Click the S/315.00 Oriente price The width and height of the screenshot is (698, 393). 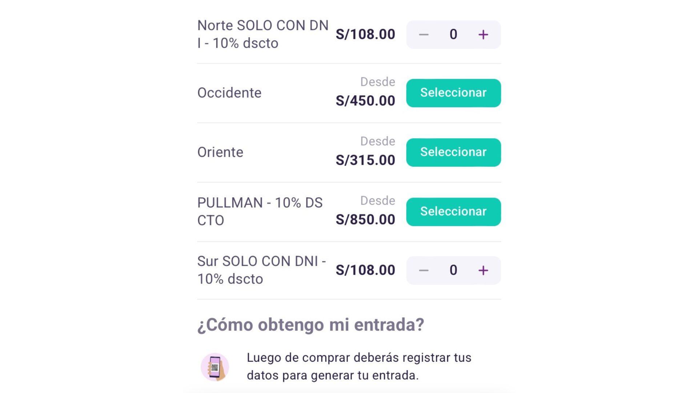click(365, 160)
